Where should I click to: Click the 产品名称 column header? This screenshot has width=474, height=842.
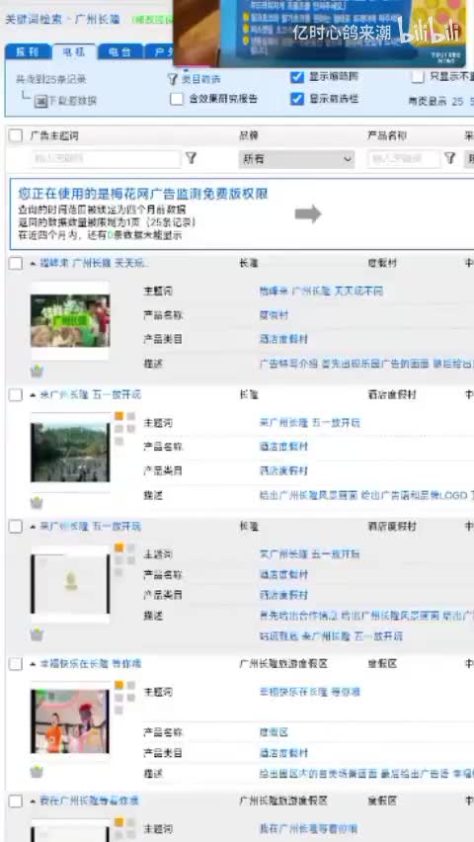point(386,135)
